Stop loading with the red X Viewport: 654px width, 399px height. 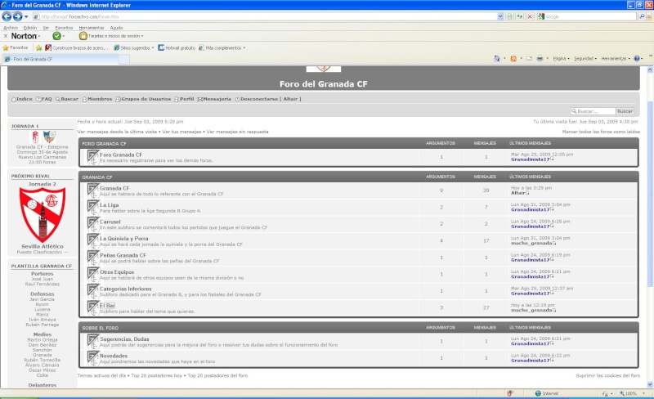click(530, 16)
